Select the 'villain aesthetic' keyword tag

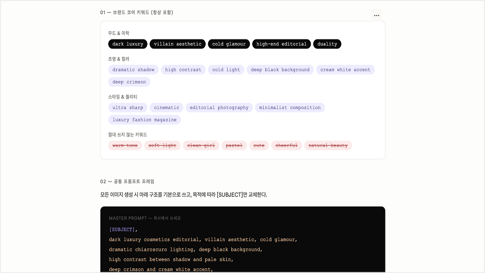[x=177, y=44]
